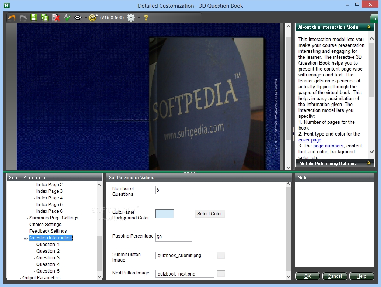The image size is (381, 287).
Task: Open the cover page link
Action: [x=310, y=140]
